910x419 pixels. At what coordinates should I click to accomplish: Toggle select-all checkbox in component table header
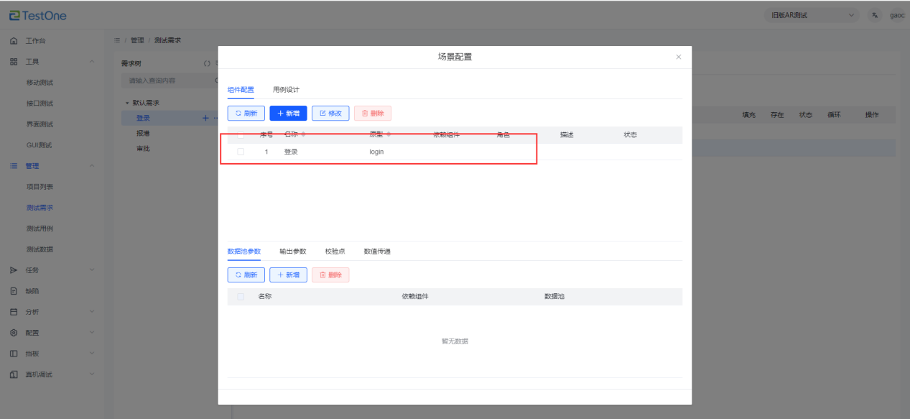pyautogui.click(x=241, y=134)
